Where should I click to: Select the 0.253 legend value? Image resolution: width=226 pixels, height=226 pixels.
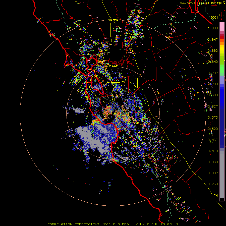tap(213, 184)
